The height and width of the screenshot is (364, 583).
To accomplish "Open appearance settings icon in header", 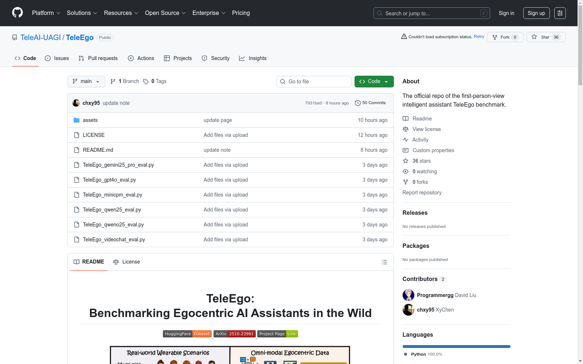I will point(560,13).
